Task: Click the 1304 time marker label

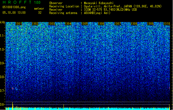Action: [68, 24]
